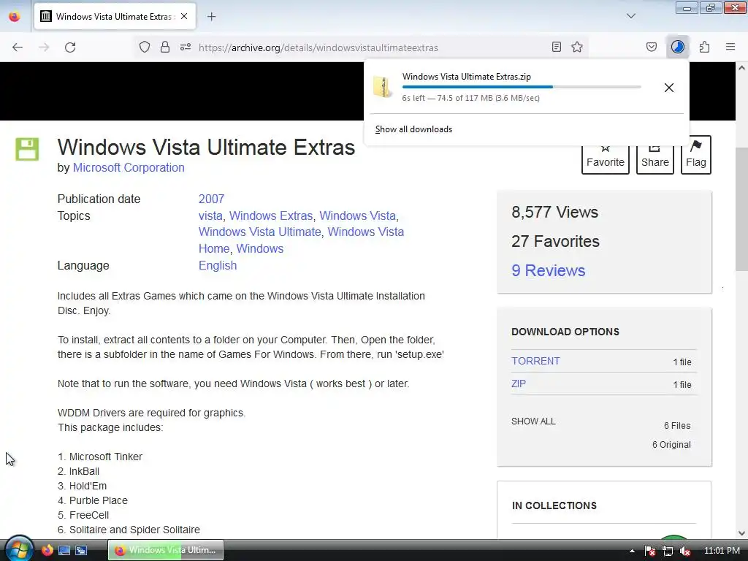This screenshot has height=561, width=748.
Task: Open the Extensions puzzle icon
Action: tap(705, 47)
